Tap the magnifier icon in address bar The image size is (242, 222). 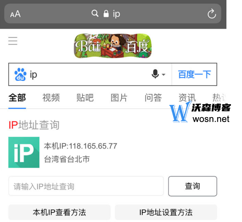(95, 13)
